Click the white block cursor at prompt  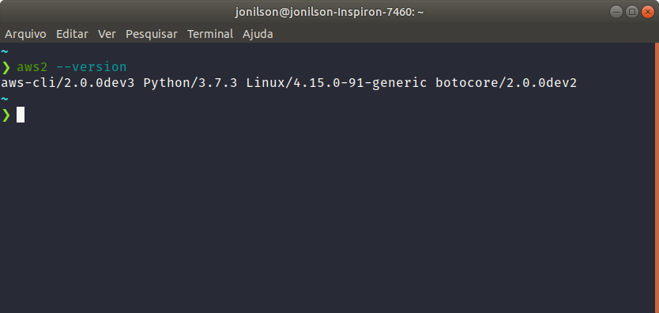click(x=21, y=115)
